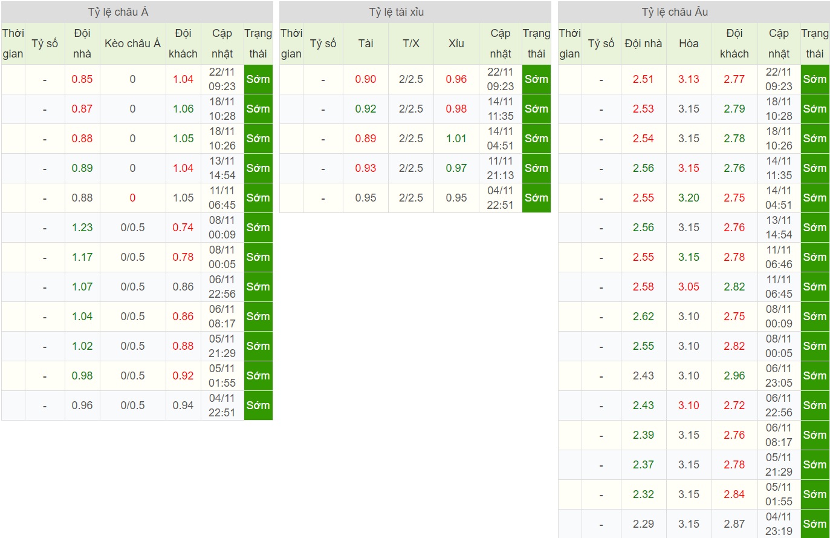The height and width of the screenshot is (538, 830).
Task: Select Tài odds 0.90 in over/under table
Action: tap(366, 79)
